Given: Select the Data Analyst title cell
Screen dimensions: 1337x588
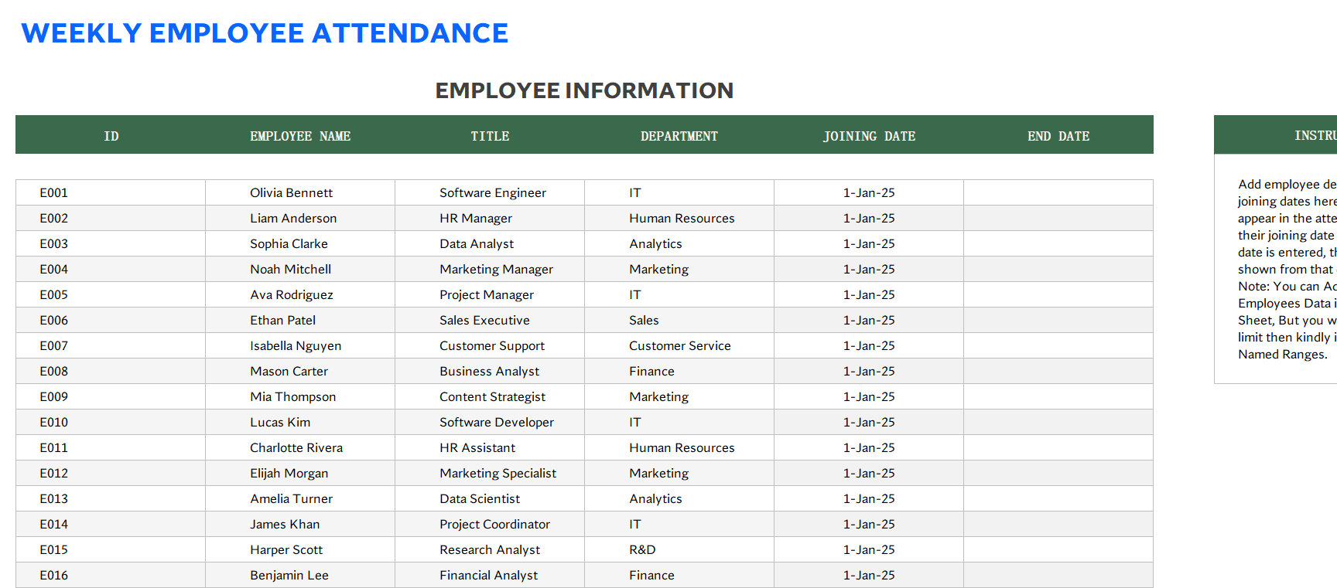Looking at the screenshot, I should pos(490,243).
